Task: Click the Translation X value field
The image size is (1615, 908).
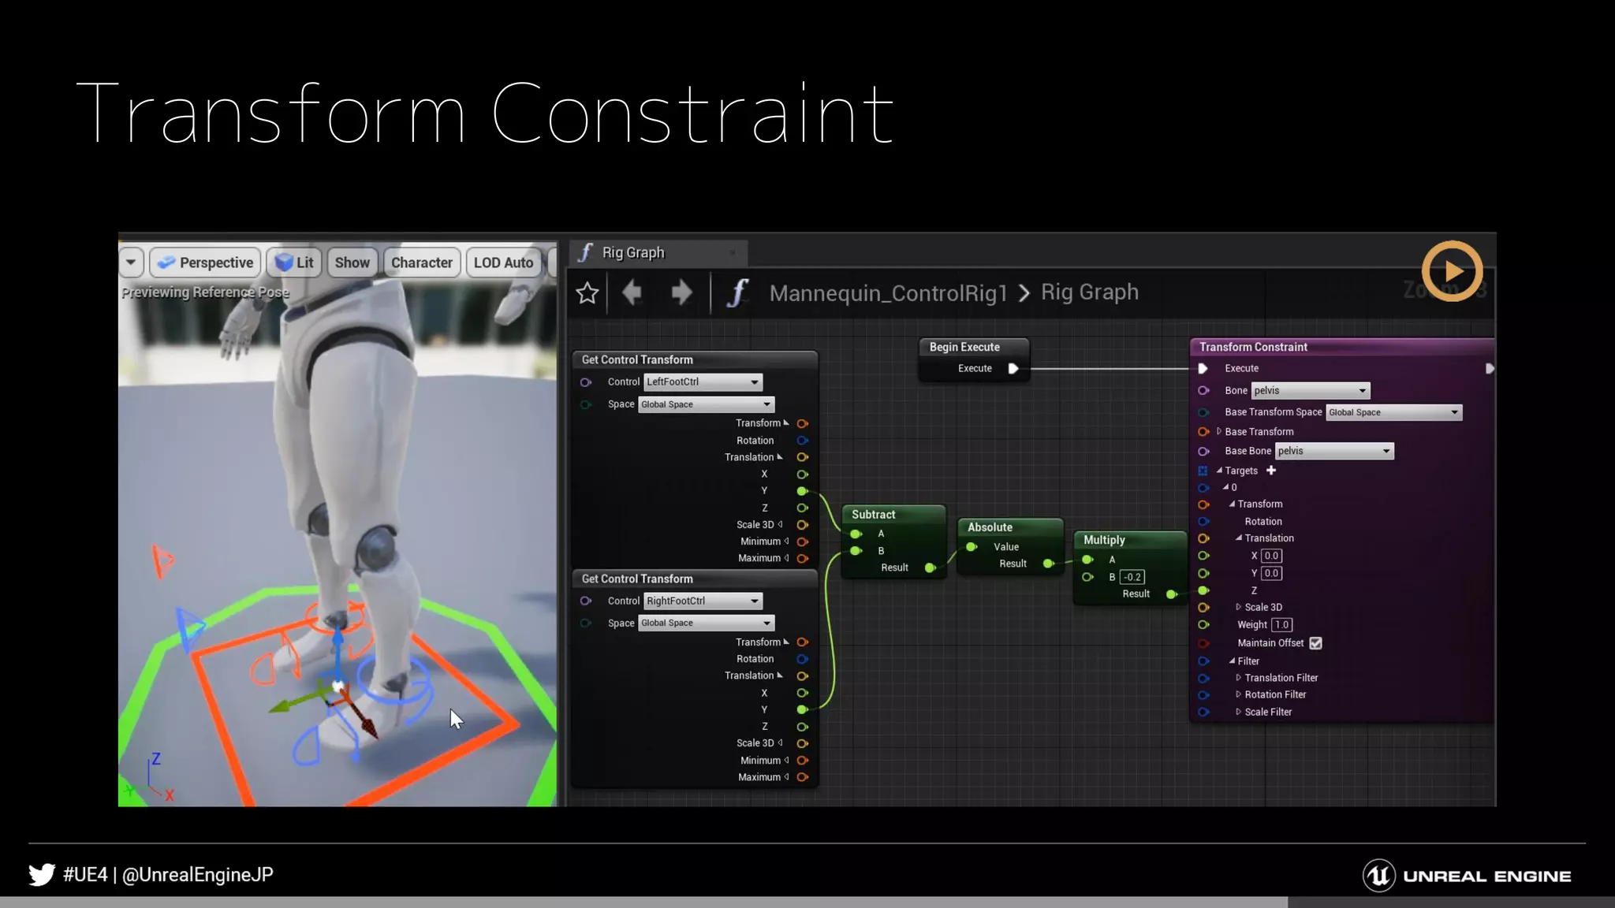Action: click(1271, 556)
